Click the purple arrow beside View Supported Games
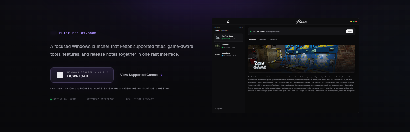This screenshot has height=132, width=410. coord(161,75)
